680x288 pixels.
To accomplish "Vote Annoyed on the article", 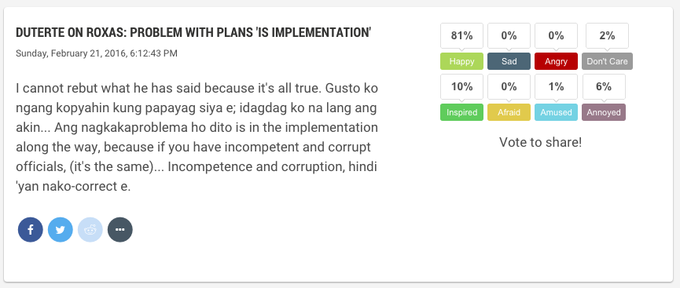I will coord(604,112).
